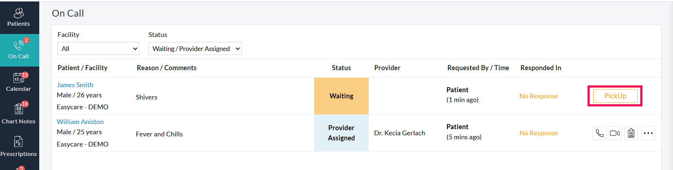Image resolution: width=673 pixels, height=170 pixels.
Task: Click provider name Dr. Kecia Gerlach
Action: (400, 133)
